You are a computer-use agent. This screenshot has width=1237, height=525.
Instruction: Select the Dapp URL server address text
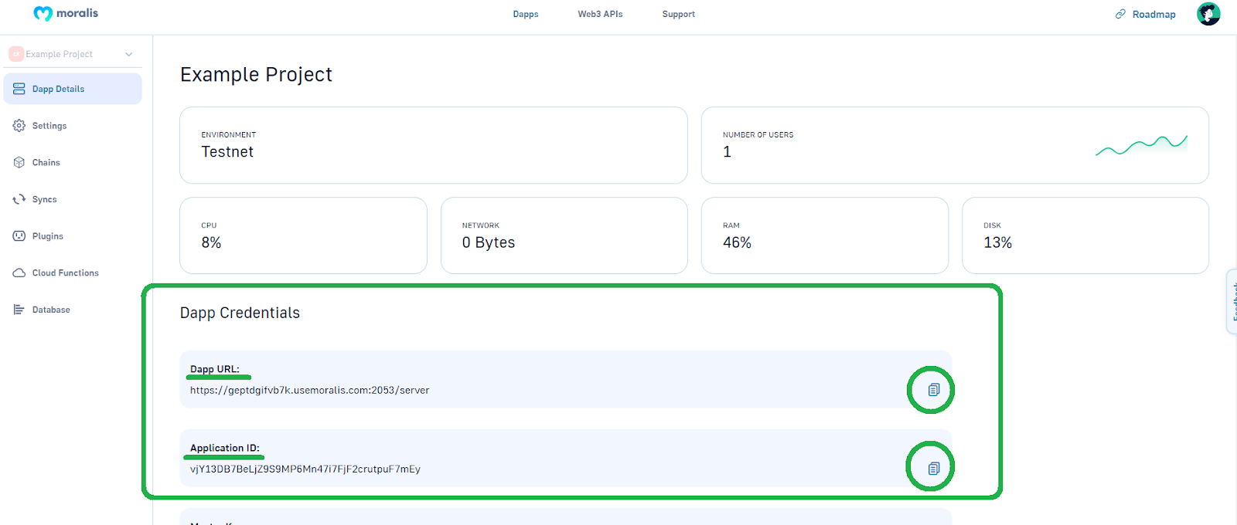pyautogui.click(x=309, y=391)
